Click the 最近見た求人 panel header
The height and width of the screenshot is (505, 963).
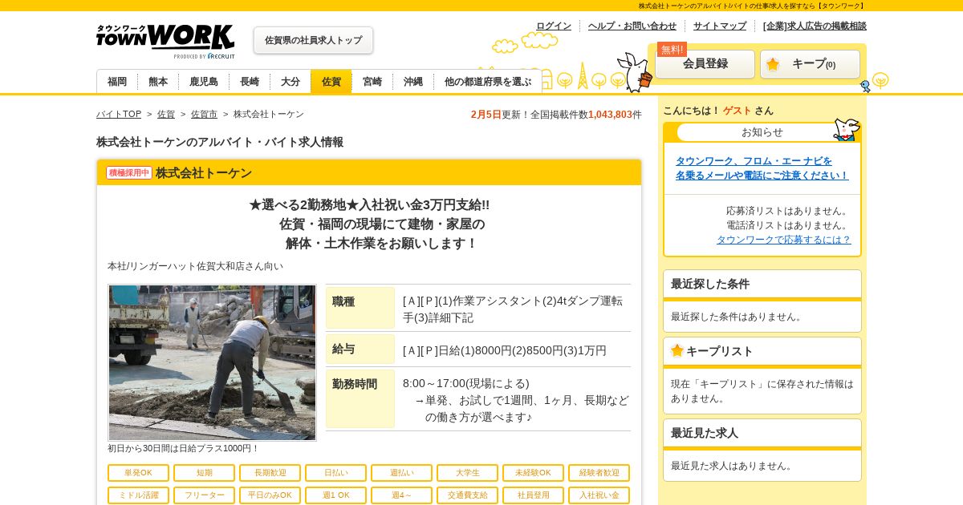coord(762,433)
